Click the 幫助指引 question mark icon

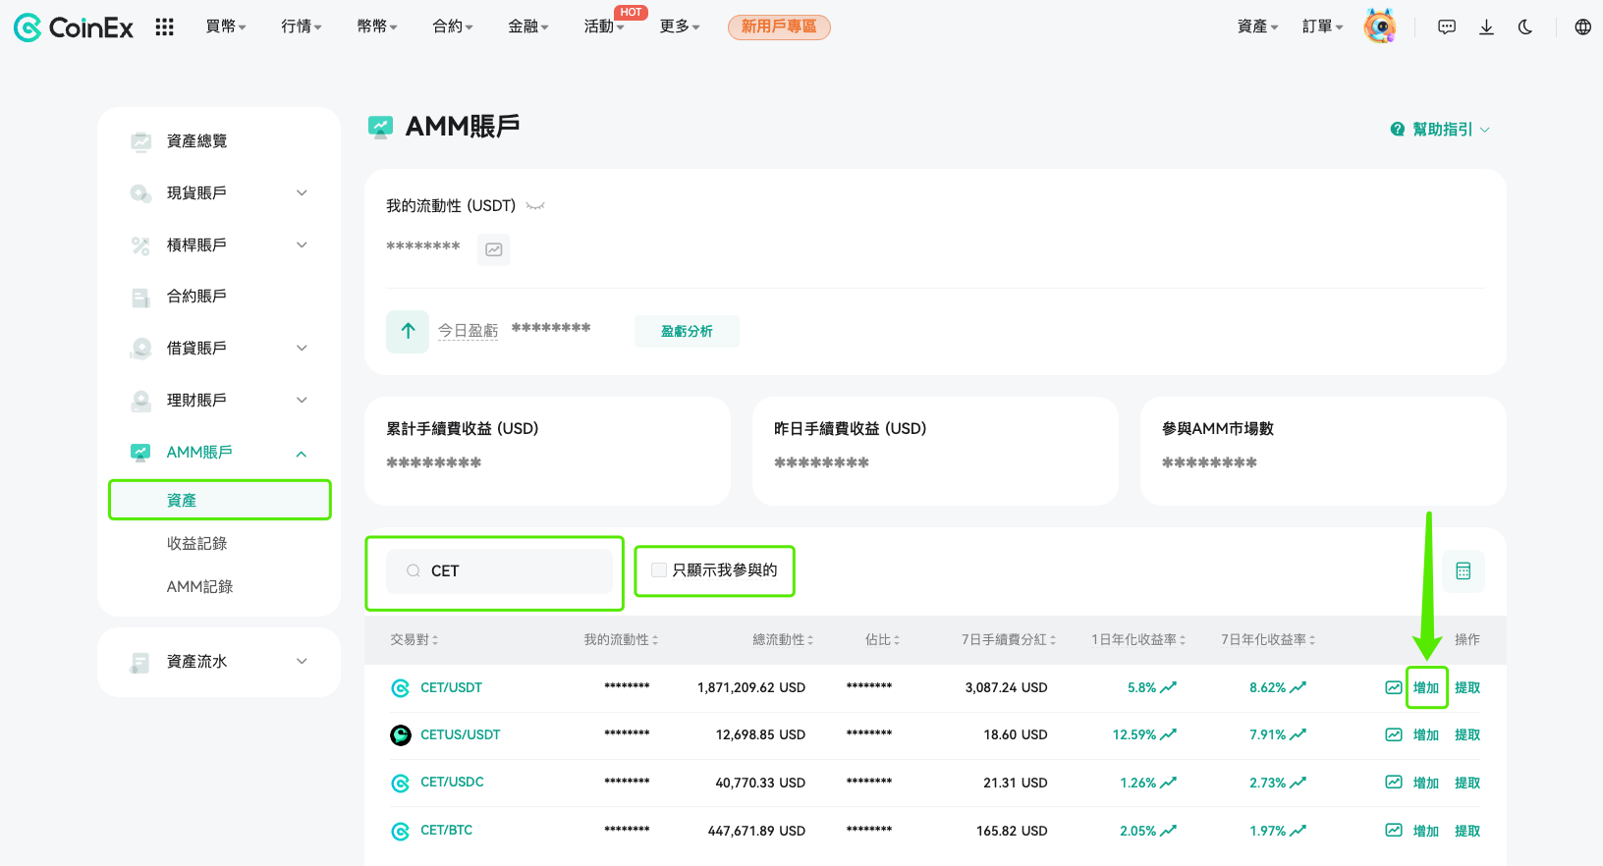click(x=1398, y=130)
